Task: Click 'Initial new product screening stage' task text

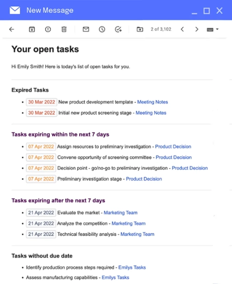Action: point(95,113)
